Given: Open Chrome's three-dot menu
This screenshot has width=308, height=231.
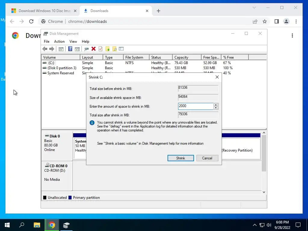Looking at the screenshot, I should (296, 21).
